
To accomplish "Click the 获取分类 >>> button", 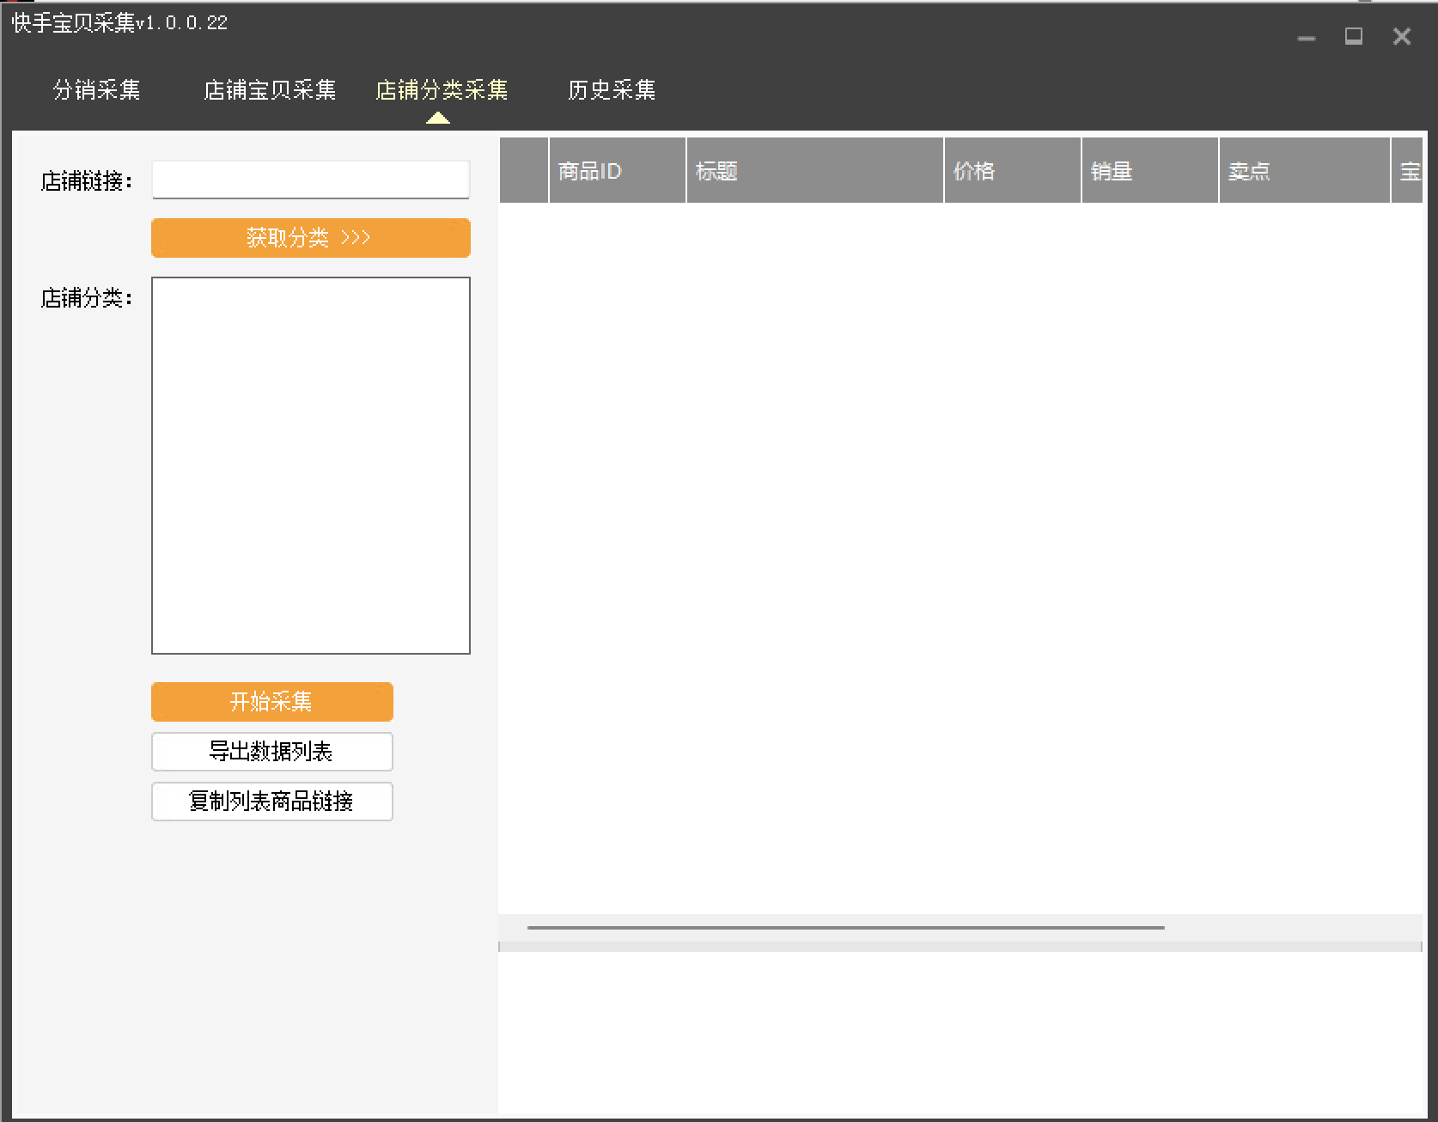I will [x=311, y=238].
